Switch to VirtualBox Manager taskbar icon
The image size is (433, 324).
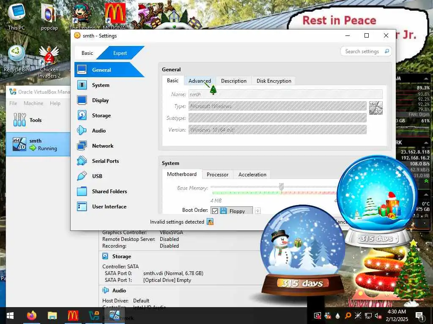pos(93,316)
